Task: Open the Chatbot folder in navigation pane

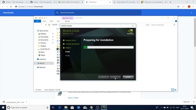Action: click(x=43, y=46)
